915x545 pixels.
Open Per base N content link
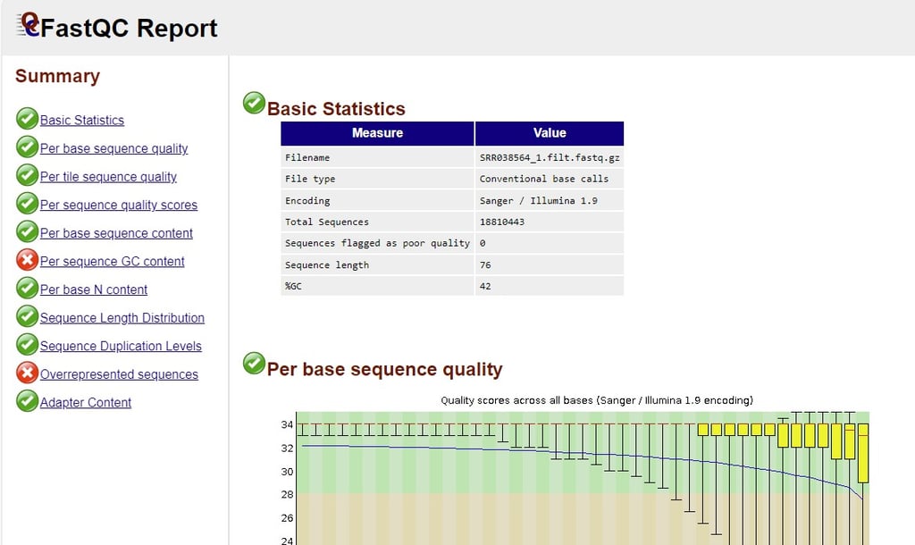pos(93,289)
